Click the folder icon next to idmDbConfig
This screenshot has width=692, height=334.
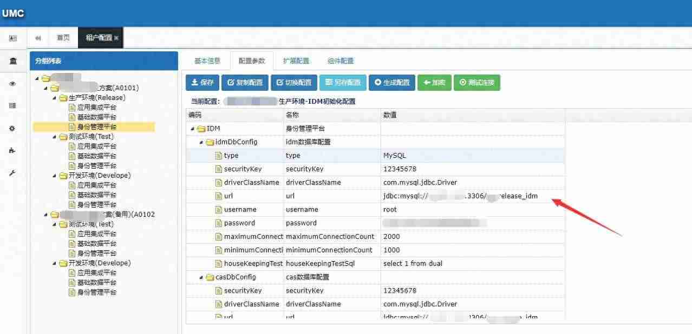click(x=210, y=142)
